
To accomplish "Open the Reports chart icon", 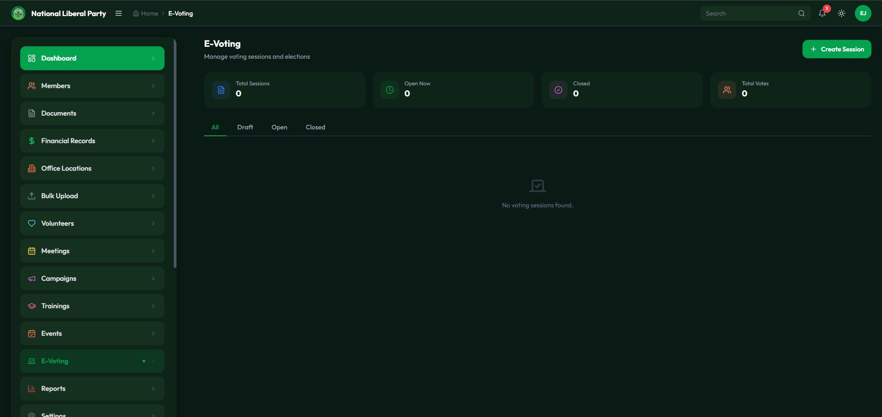I will [x=31, y=389].
